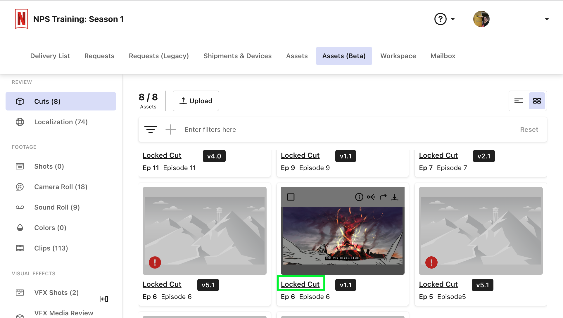Image resolution: width=563 pixels, height=318 pixels.
Task: Reset the applied filters
Action: point(529,129)
